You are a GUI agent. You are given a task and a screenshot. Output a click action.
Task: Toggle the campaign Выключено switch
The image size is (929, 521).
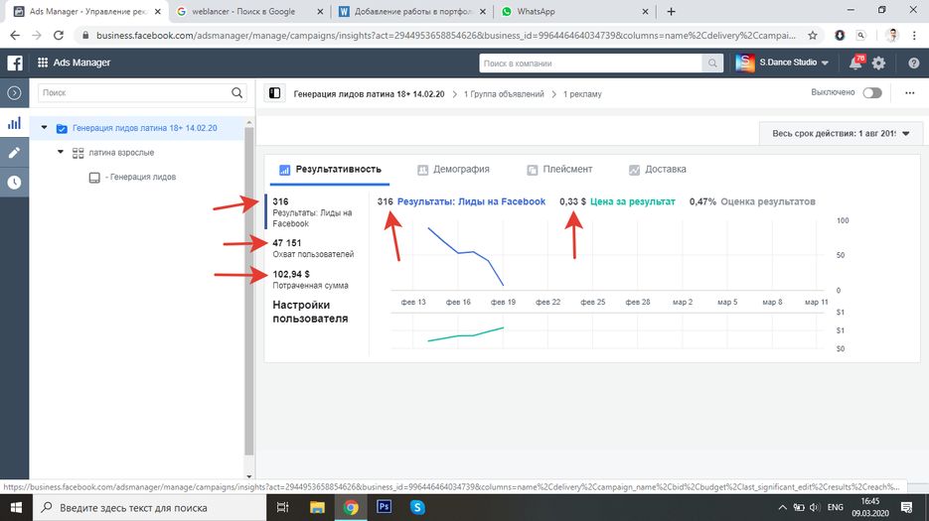click(x=872, y=93)
